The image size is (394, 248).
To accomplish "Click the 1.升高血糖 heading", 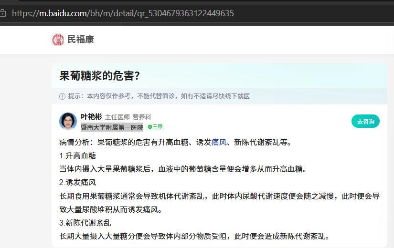I will [78, 155].
